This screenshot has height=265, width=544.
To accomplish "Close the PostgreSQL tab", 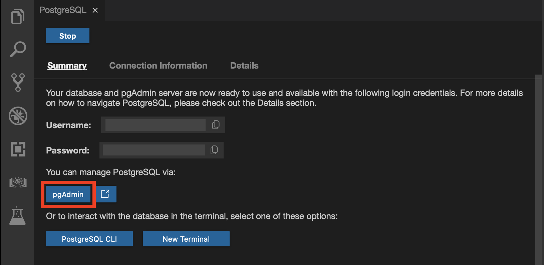I will pyautogui.click(x=95, y=10).
